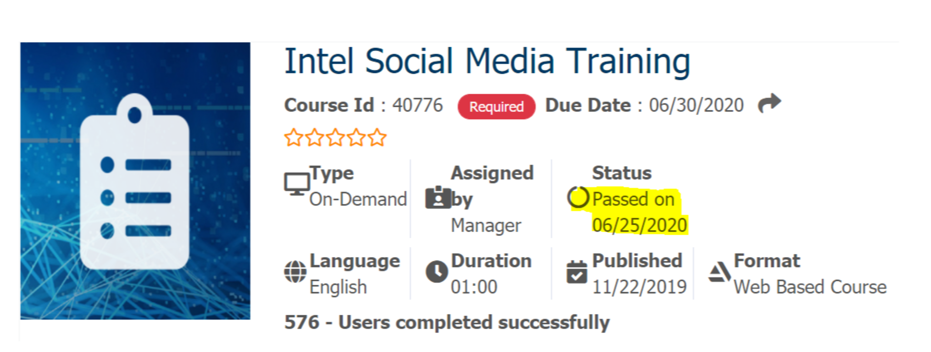Image resolution: width=931 pixels, height=352 pixels.
Task: Open the Intel Social Media Training title
Action: click(487, 61)
